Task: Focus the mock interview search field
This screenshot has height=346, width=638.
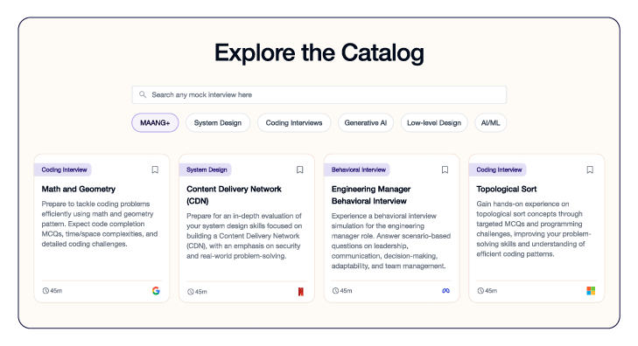Action: (319, 94)
